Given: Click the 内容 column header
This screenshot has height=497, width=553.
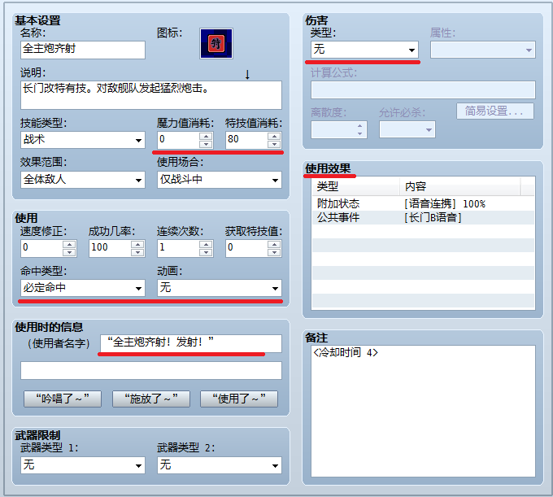Looking at the screenshot, I should tap(460, 186).
